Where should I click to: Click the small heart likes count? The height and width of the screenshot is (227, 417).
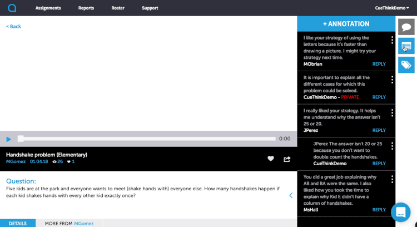click(69, 162)
